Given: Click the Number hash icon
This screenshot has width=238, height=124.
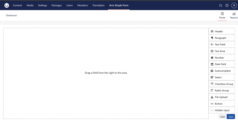Looking at the screenshot, I should click(212, 58).
